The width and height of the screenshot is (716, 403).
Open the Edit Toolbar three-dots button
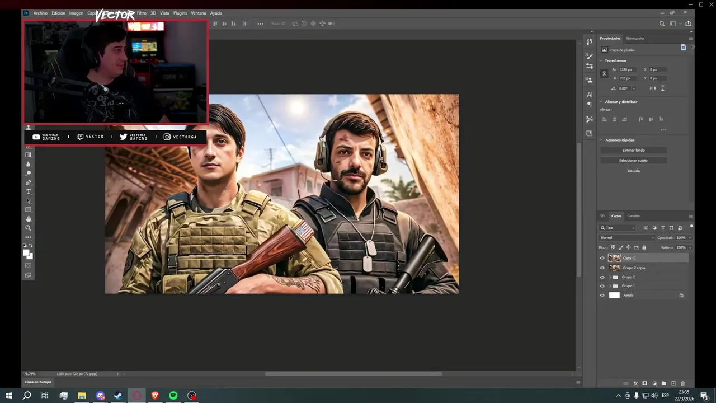point(28,237)
